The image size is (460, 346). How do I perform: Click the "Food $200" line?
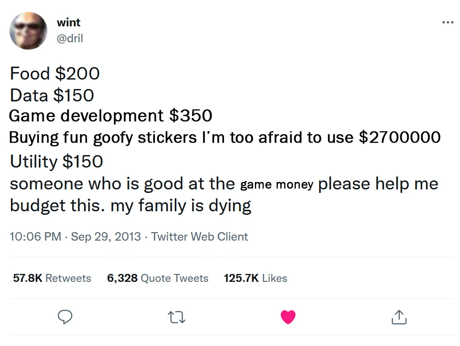click(55, 74)
